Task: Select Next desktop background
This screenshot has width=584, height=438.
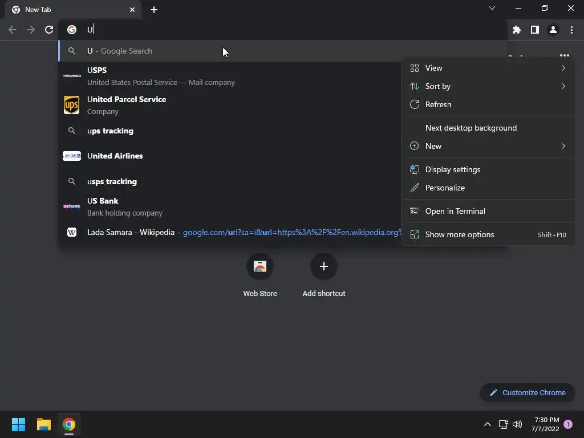Action: pyautogui.click(x=488, y=128)
